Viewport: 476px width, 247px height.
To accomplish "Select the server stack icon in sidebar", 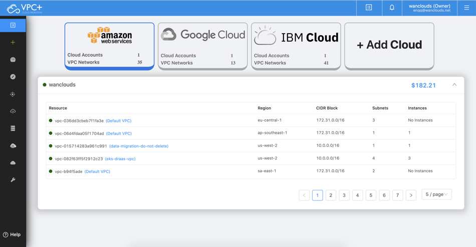I will coord(13,128).
